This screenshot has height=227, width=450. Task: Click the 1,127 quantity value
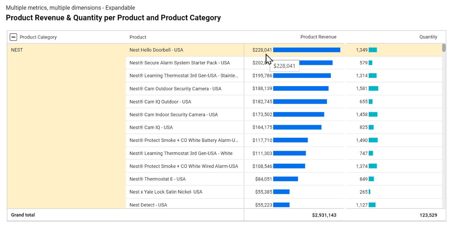click(x=362, y=205)
